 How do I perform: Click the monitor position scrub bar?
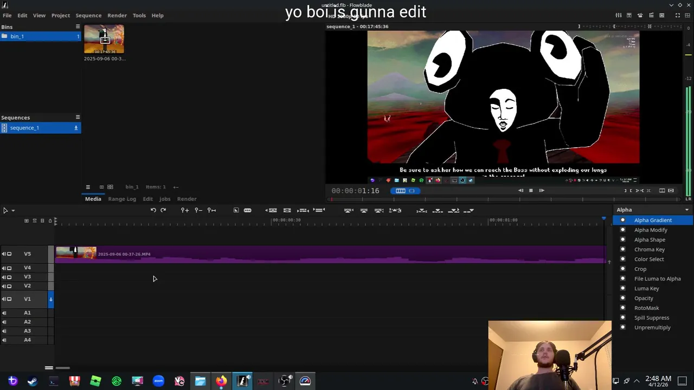point(504,199)
